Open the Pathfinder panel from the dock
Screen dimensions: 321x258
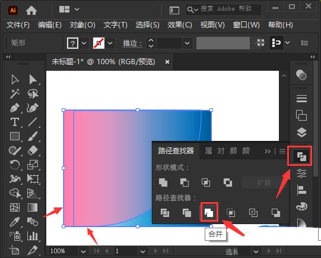click(301, 156)
